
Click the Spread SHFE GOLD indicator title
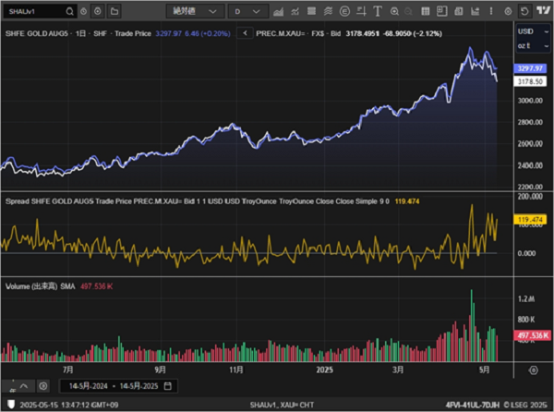tap(198, 201)
